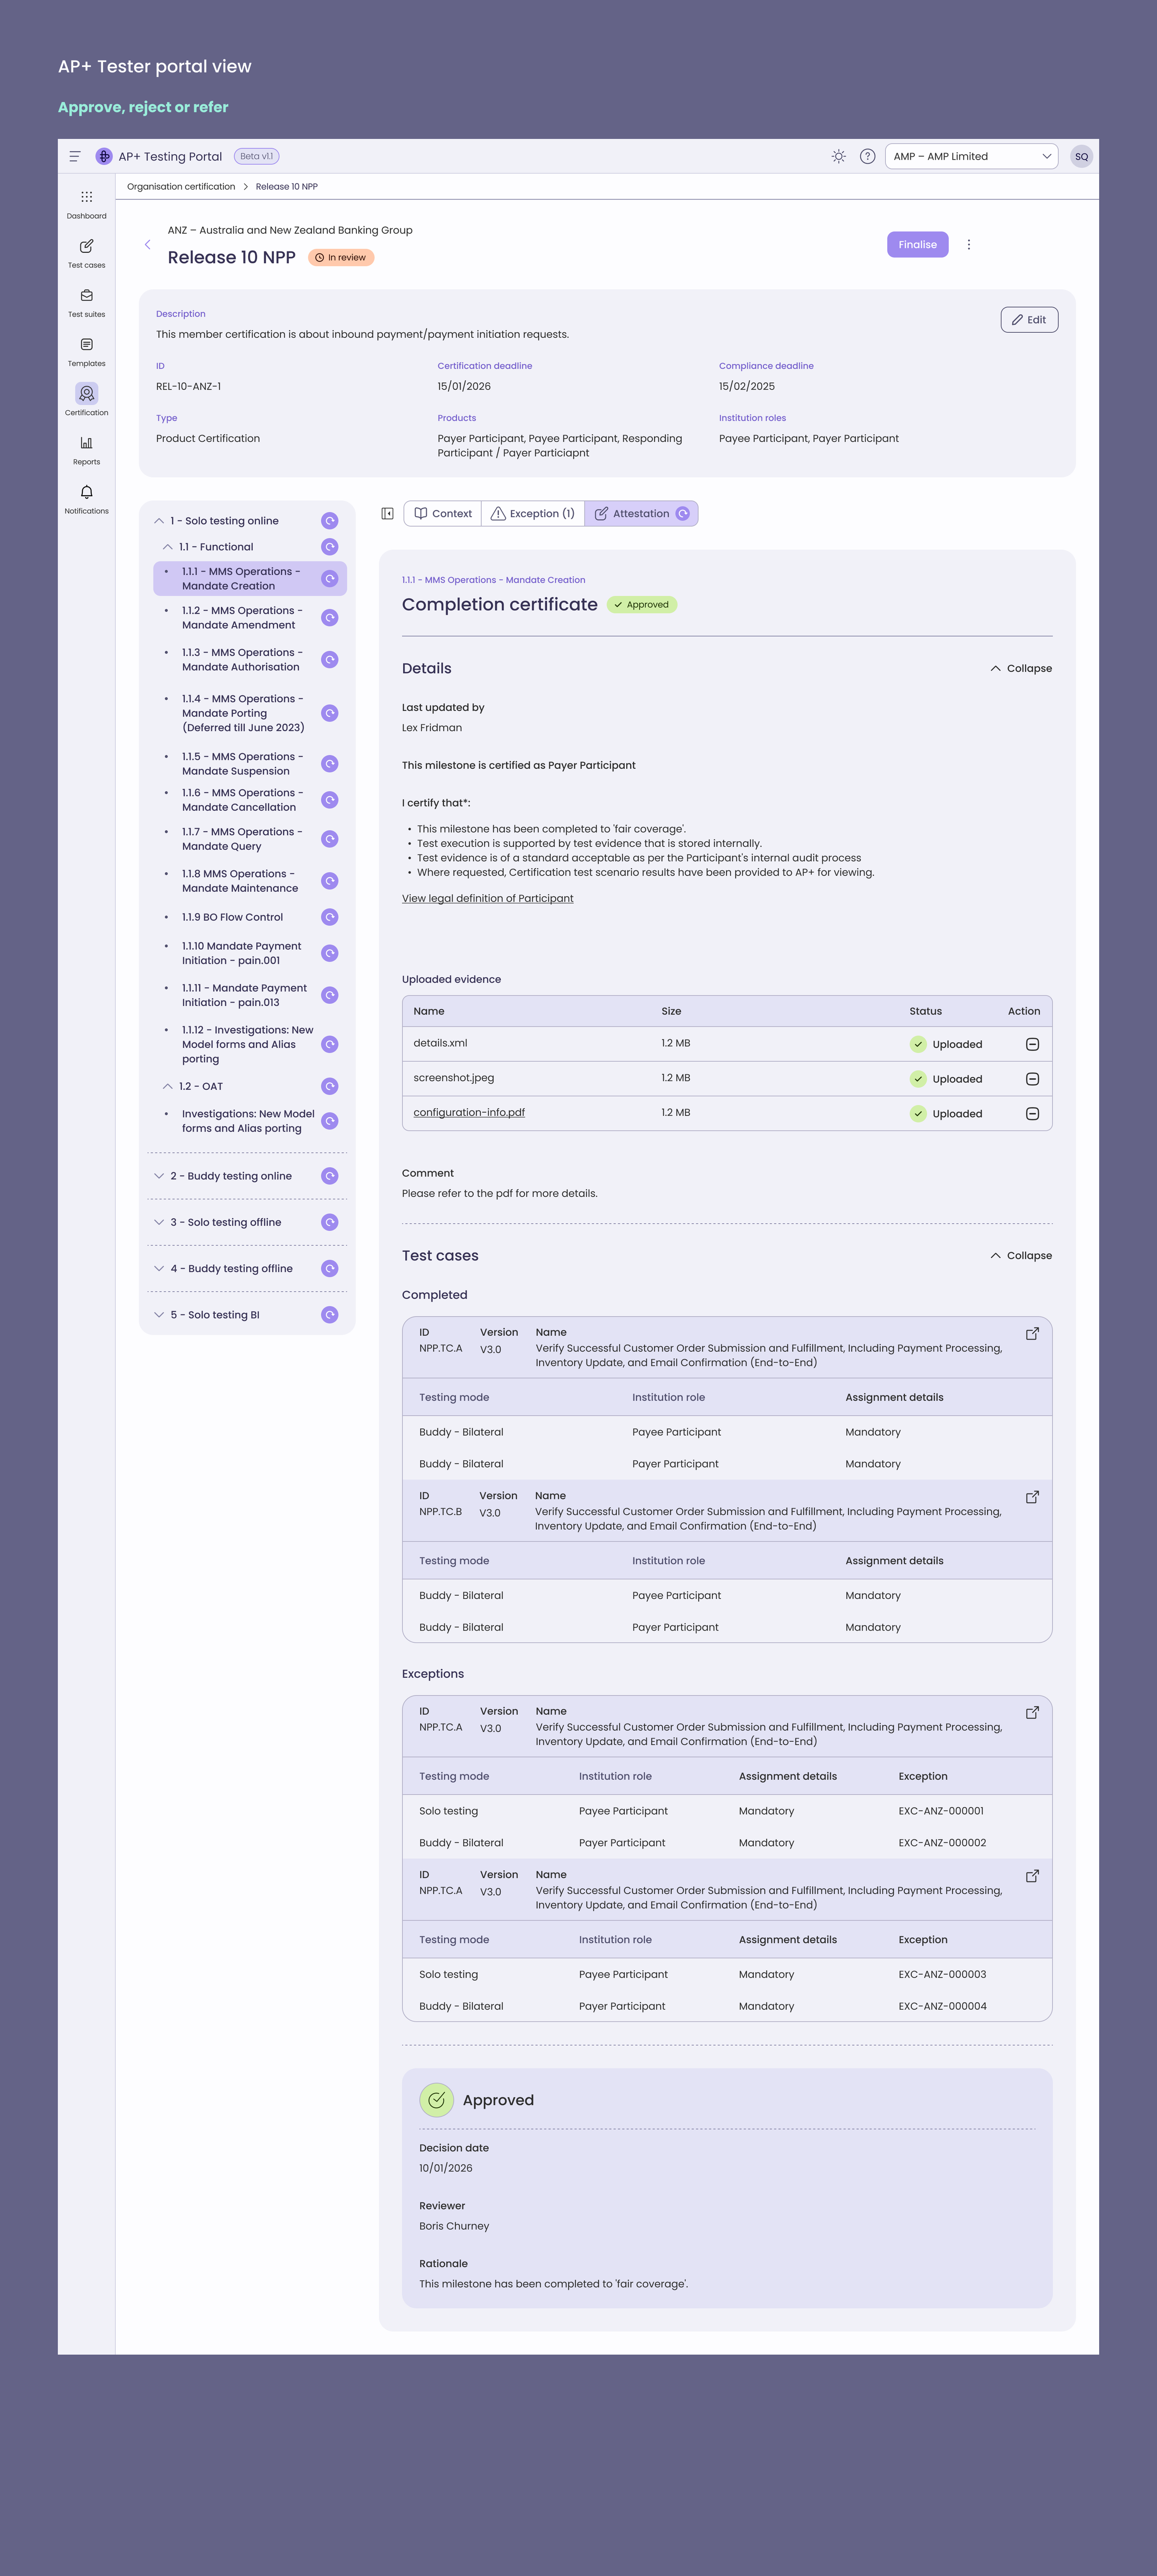This screenshot has width=1157, height=2576.
Task: Remove the screenshot.jpeg evidence file
Action: tap(1033, 1078)
